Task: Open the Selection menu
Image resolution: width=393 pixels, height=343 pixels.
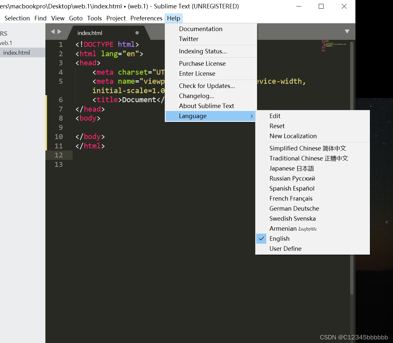Action: (17, 18)
